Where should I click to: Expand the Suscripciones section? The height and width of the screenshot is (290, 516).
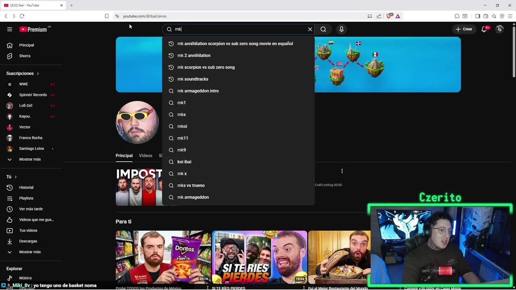[x=23, y=73]
